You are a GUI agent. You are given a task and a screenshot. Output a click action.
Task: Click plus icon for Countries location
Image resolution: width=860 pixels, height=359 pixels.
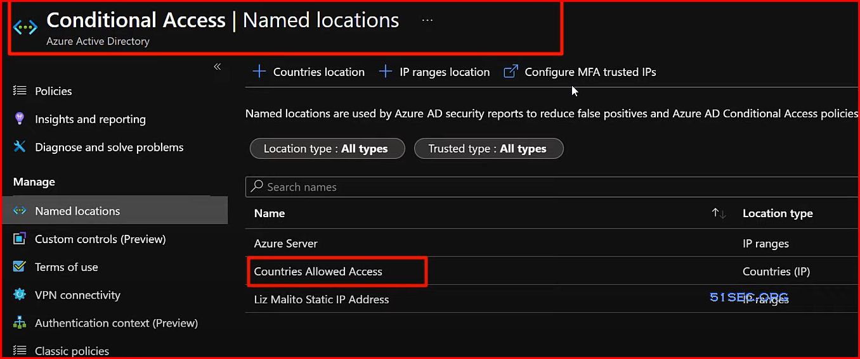pos(259,72)
